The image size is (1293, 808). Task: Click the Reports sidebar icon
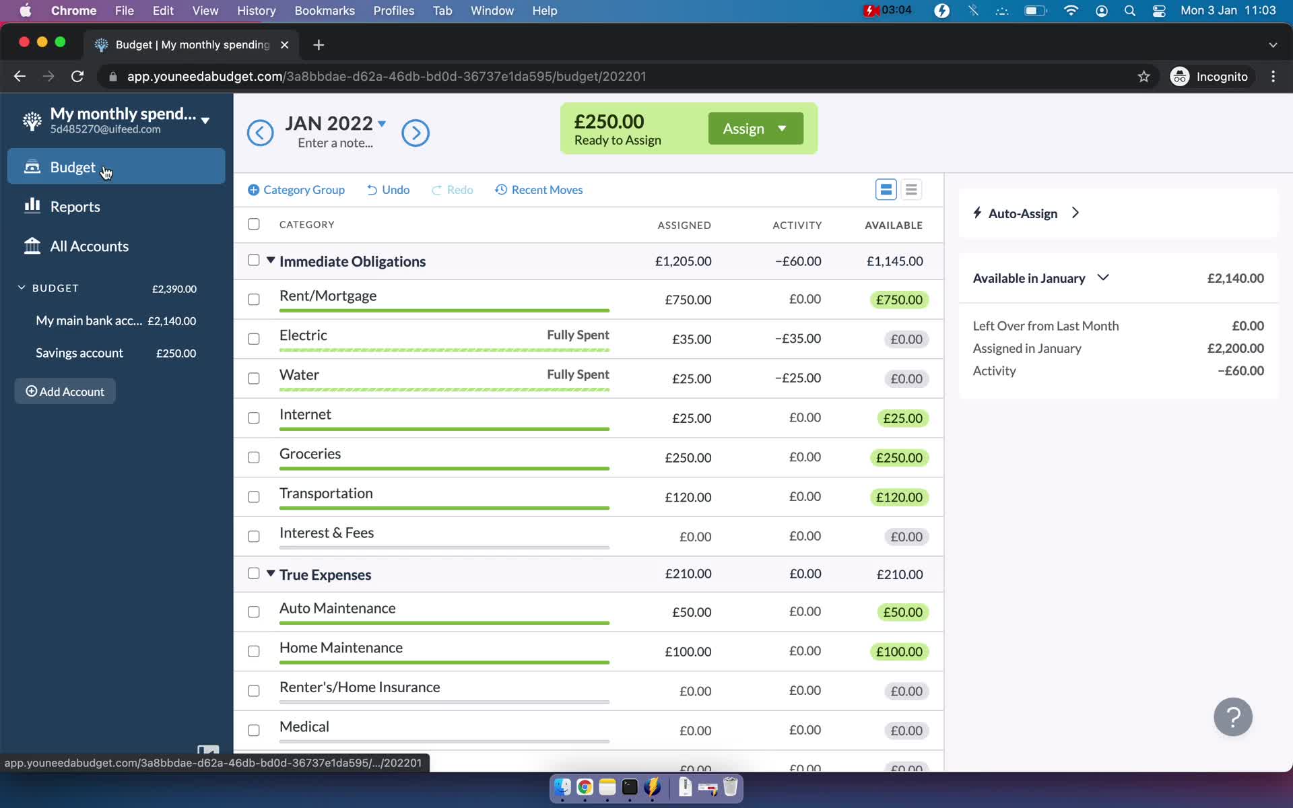32,206
